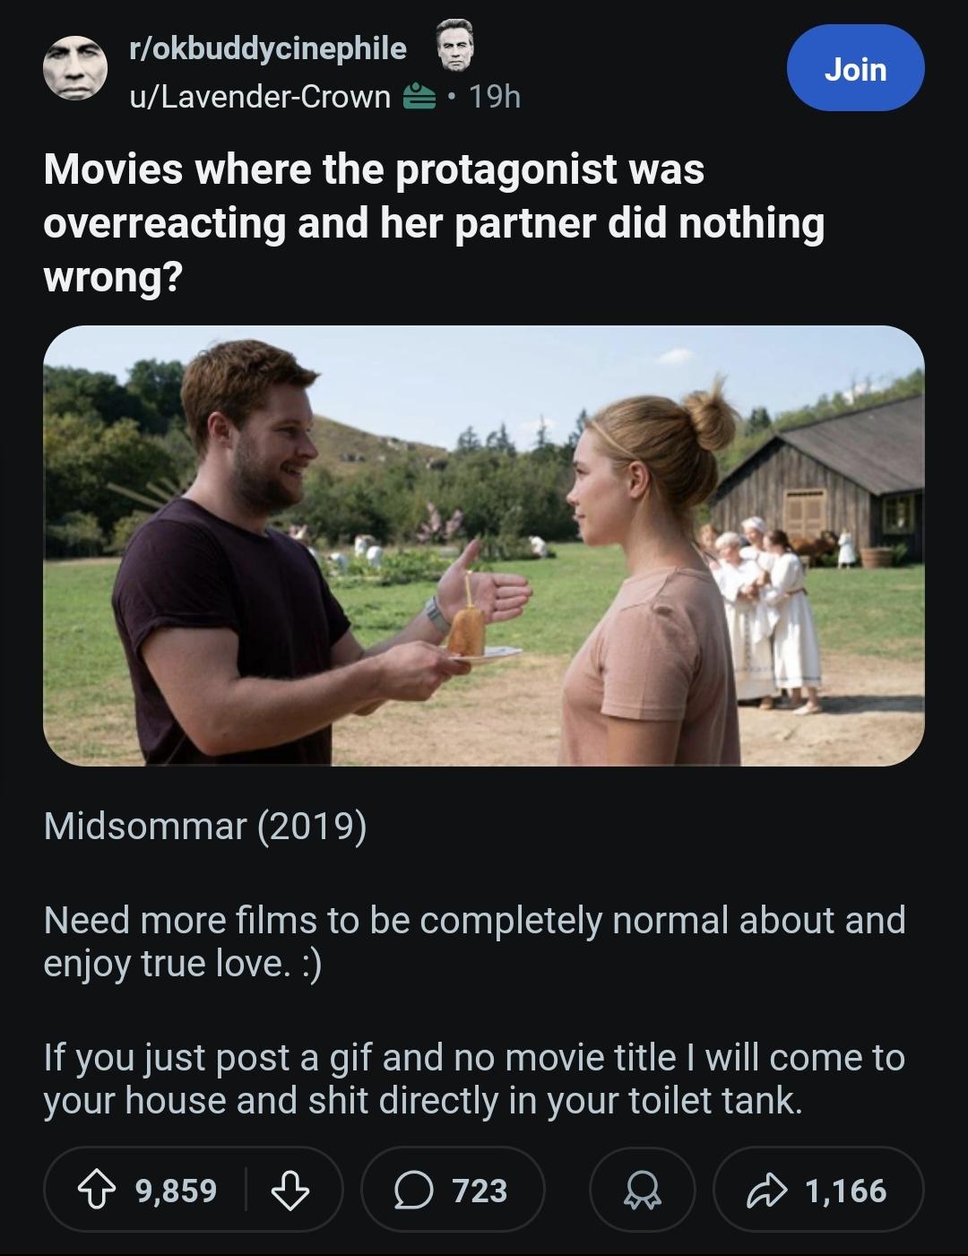This screenshot has width=968, height=1256.
Task: Tap the Midsommar (2019) caption text
Action: click(x=205, y=827)
